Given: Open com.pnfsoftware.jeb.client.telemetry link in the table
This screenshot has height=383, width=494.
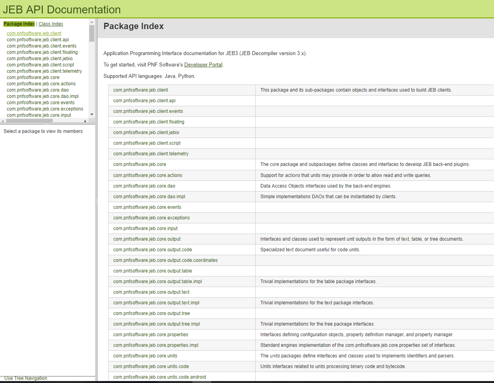Looking at the screenshot, I should tap(151, 154).
